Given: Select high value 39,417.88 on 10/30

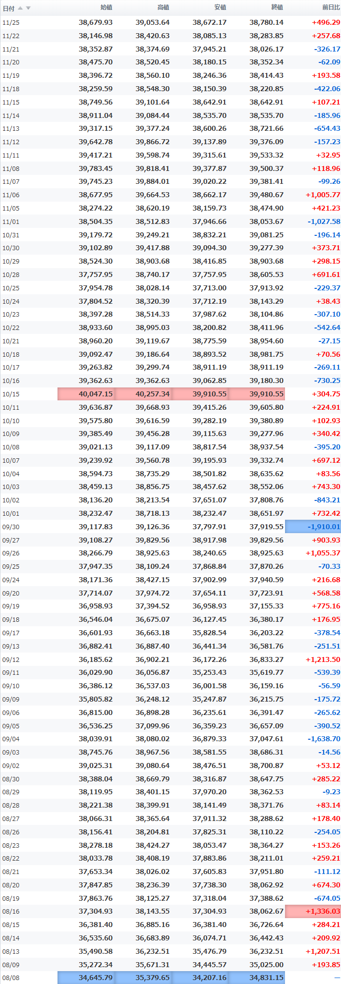Looking at the screenshot, I should click(x=153, y=248).
